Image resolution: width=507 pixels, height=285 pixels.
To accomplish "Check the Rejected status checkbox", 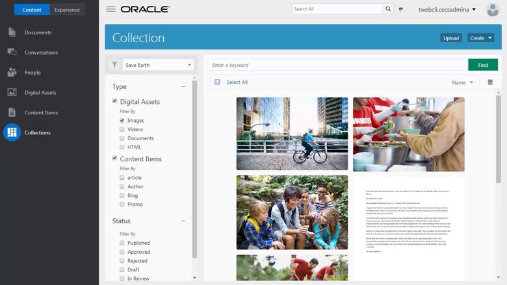I will point(122,260).
